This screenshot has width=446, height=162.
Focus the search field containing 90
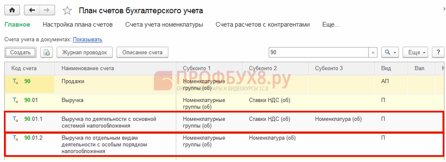318,52
